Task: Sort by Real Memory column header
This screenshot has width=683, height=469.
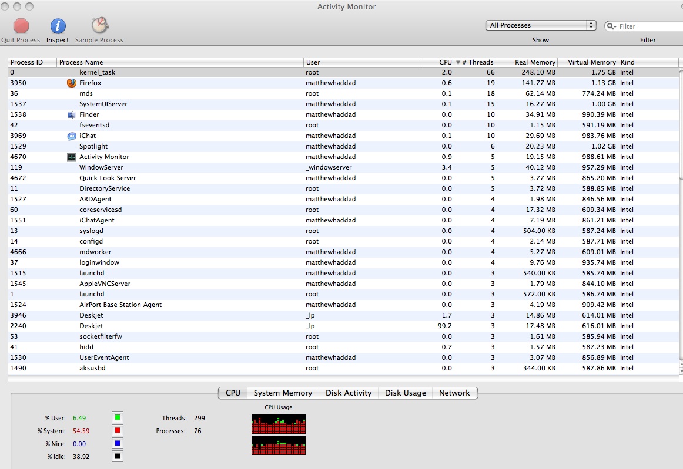Action: coord(527,62)
